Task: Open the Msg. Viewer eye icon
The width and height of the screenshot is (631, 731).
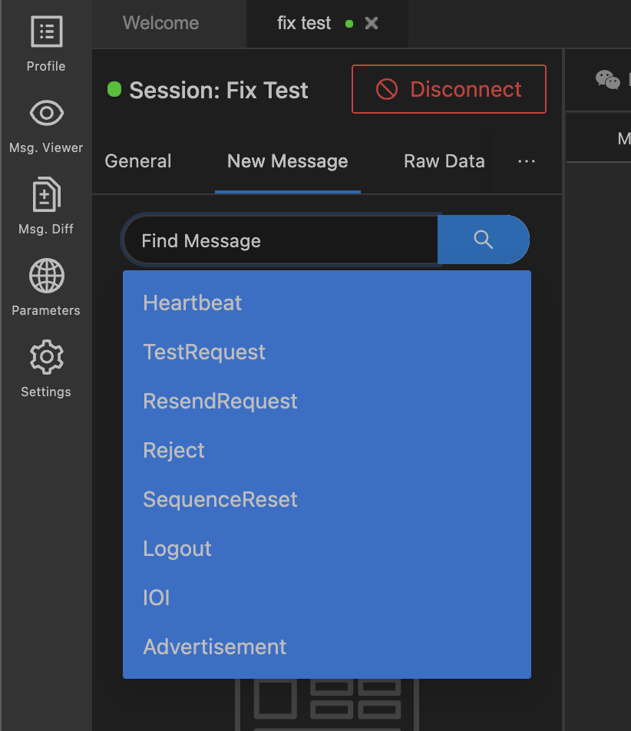Action: point(46,114)
